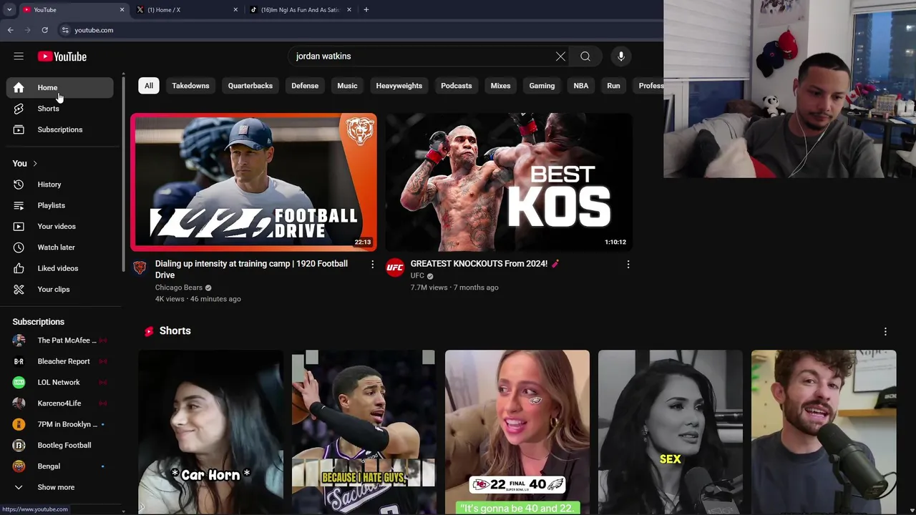Open Chicago Bears channel name link
916x515 pixels.
(x=179, y=288)
